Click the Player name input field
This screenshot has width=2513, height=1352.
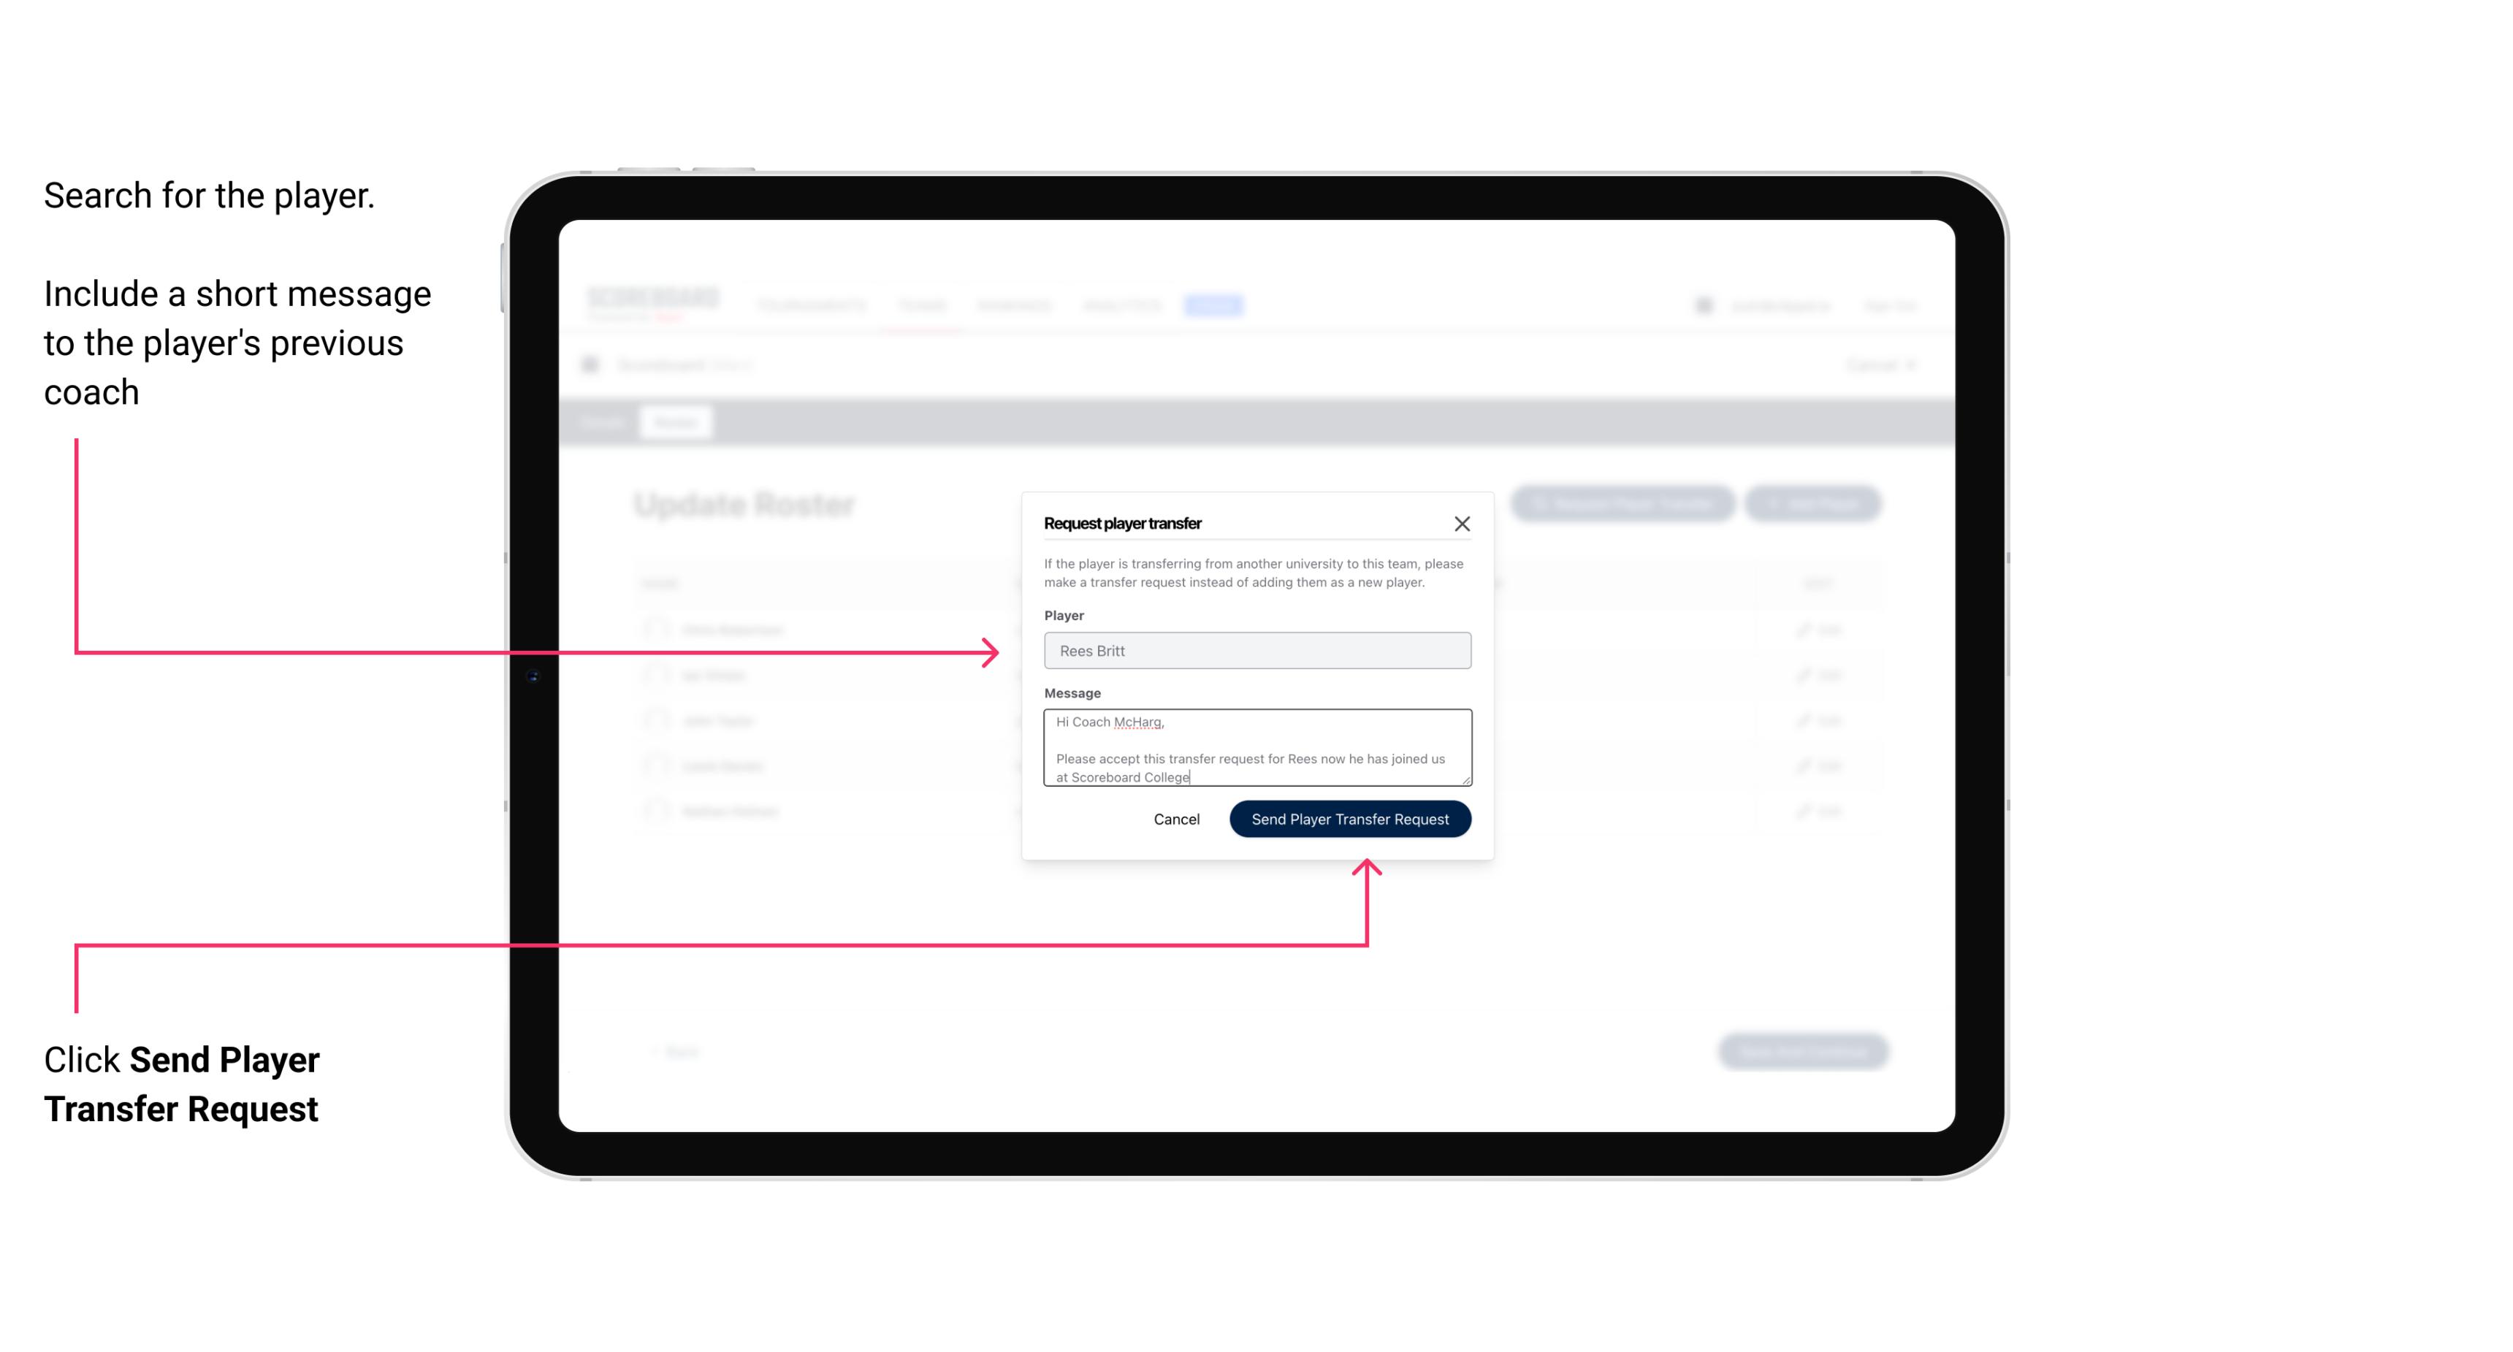click(1256, 651)
